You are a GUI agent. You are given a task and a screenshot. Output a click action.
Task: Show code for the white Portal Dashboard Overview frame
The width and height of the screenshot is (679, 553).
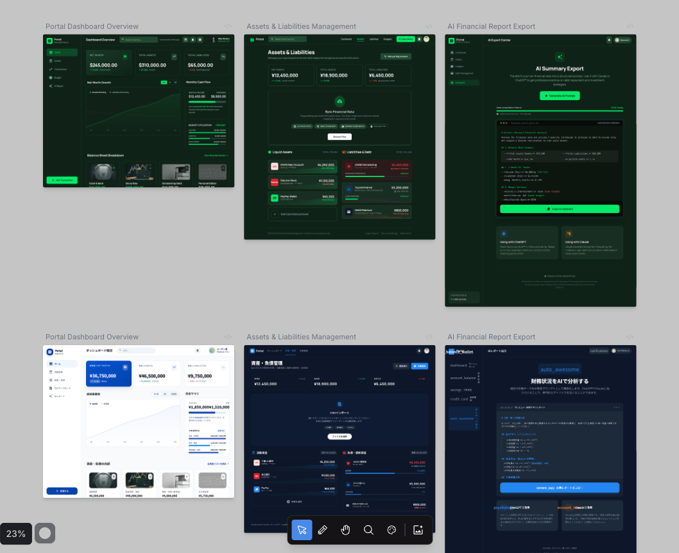(x=228, y=337)
